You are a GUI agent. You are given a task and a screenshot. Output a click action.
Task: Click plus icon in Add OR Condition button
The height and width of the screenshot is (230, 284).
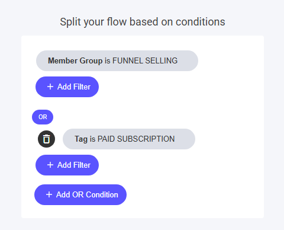[x=49, y=194]
